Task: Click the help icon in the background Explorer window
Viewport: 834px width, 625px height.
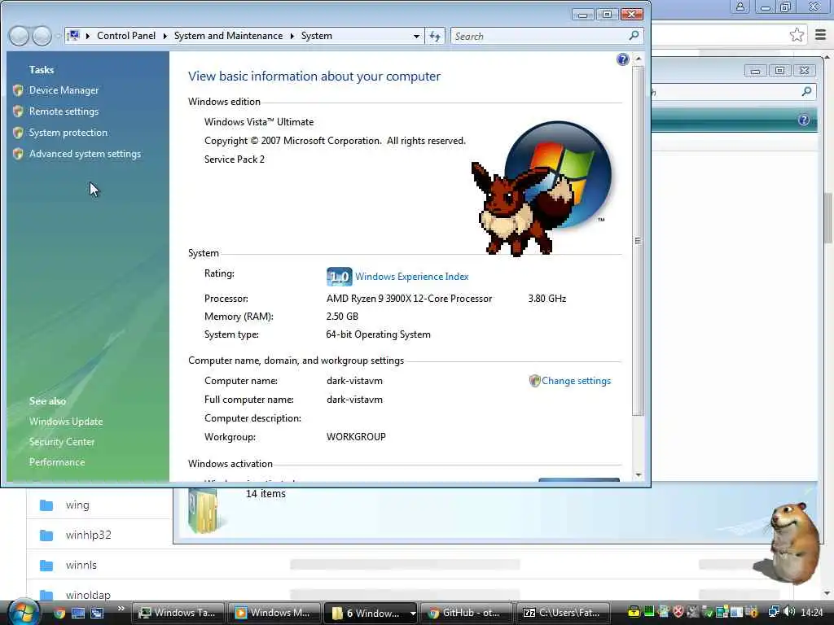Action: click(x=804, y=120)
